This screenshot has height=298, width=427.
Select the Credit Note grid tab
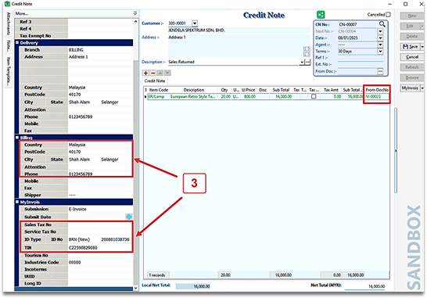pos(155,81)
